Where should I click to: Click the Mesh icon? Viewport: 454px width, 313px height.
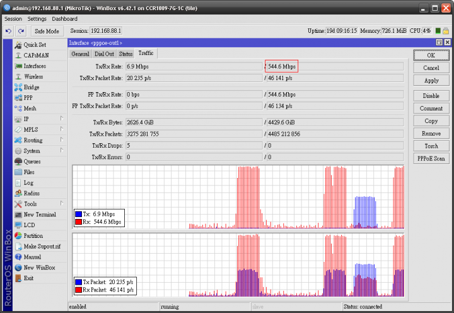(x=18, y=109)
